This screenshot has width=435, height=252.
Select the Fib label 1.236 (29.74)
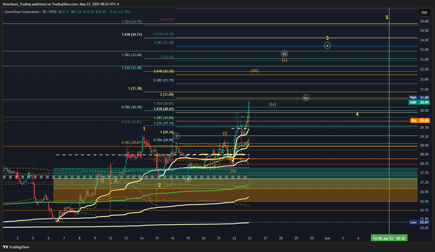coord(164,123)
